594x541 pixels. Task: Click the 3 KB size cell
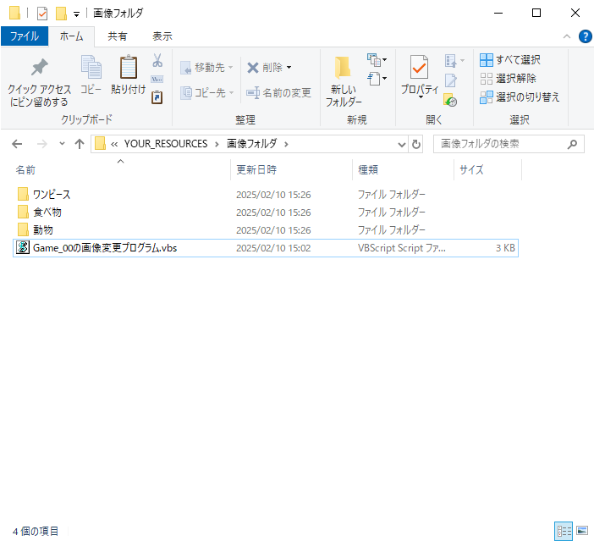pos(505,248)
